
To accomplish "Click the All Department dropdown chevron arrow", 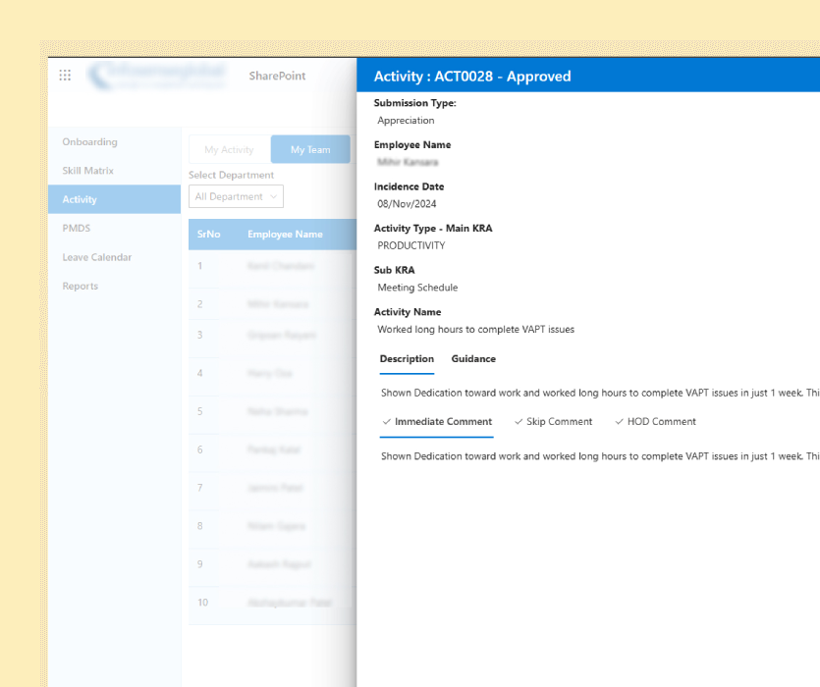I will point(273,196).
